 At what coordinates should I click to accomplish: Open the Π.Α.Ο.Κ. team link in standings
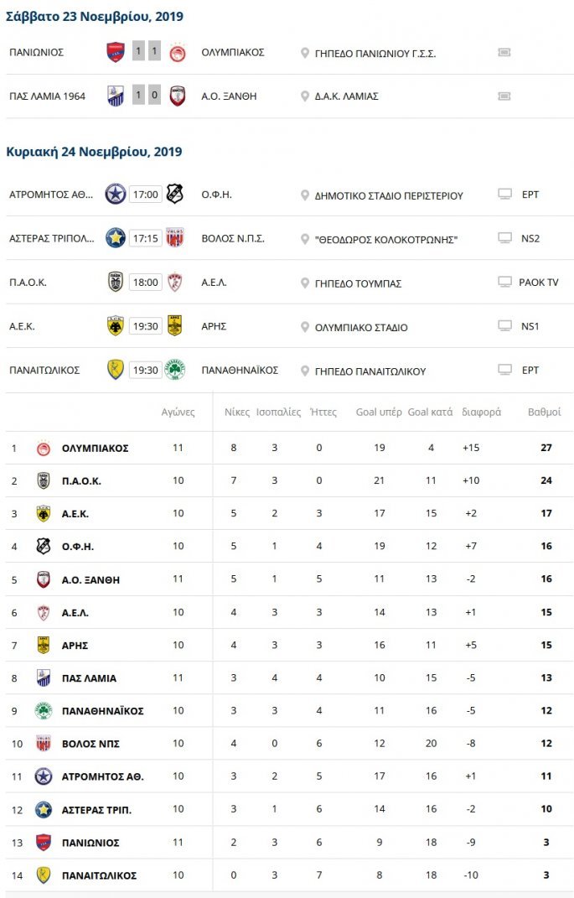[81, 481]
